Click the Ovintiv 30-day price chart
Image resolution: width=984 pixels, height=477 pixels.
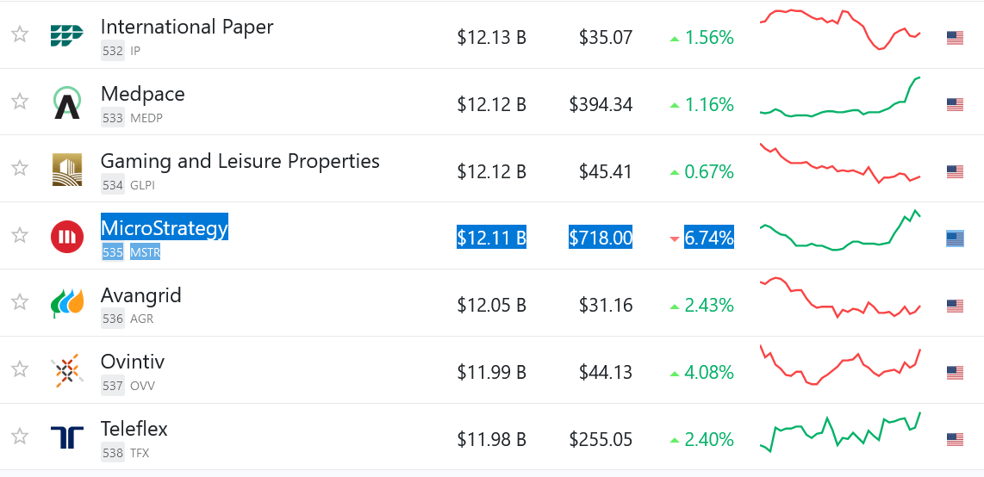pyautogui.click(x=840, y=368)
